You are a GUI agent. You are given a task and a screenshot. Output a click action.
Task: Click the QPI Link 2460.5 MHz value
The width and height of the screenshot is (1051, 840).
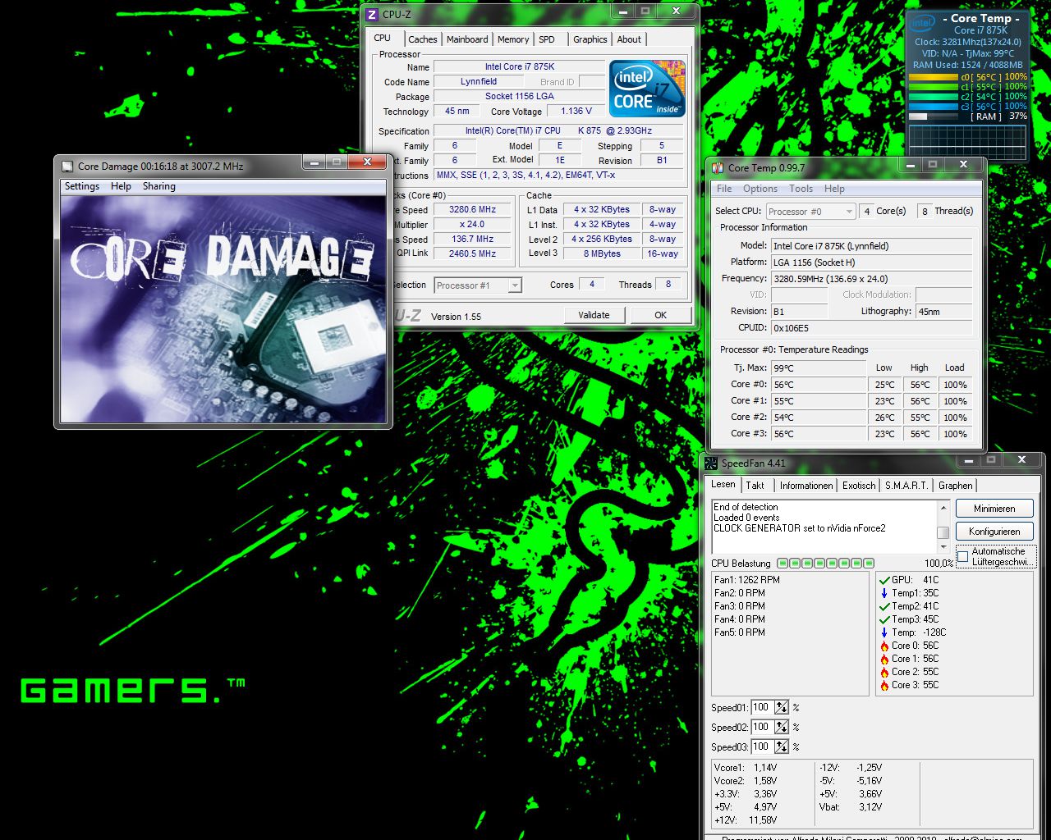(472, 254)
